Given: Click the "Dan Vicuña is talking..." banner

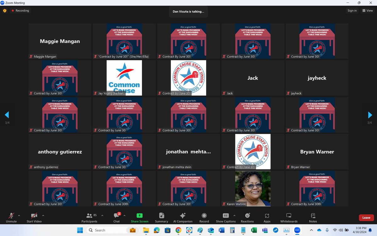Looking at the screenshot, I should [x=188, y=12].
